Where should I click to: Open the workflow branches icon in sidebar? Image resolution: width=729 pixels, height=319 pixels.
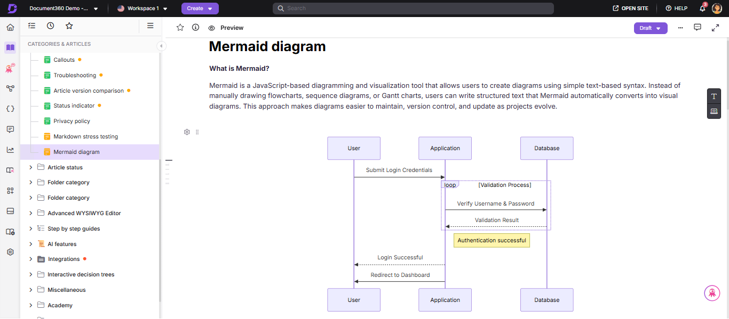tap(10, 88)
